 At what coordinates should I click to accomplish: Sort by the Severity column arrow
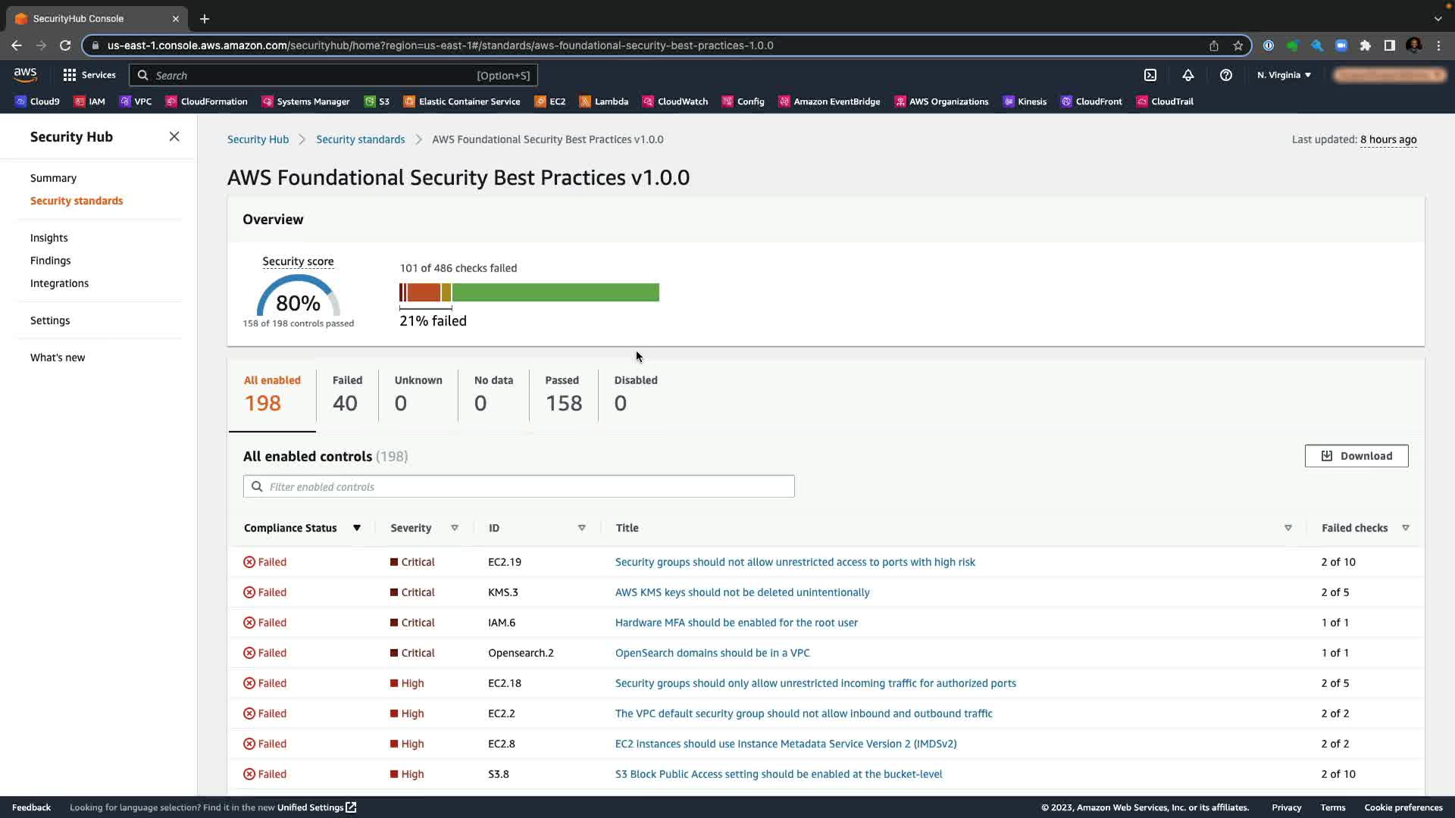tap(455, 528)
